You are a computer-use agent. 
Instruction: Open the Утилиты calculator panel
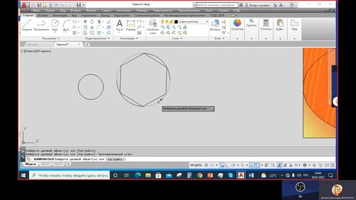(266, 24)
